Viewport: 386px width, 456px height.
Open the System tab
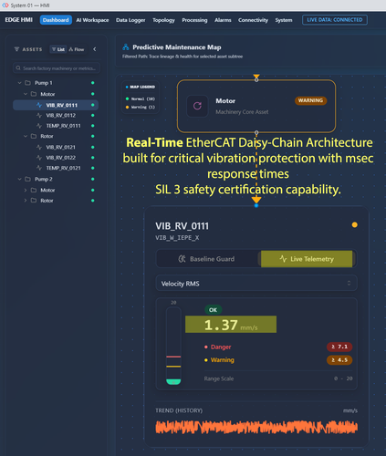[284, 20]
